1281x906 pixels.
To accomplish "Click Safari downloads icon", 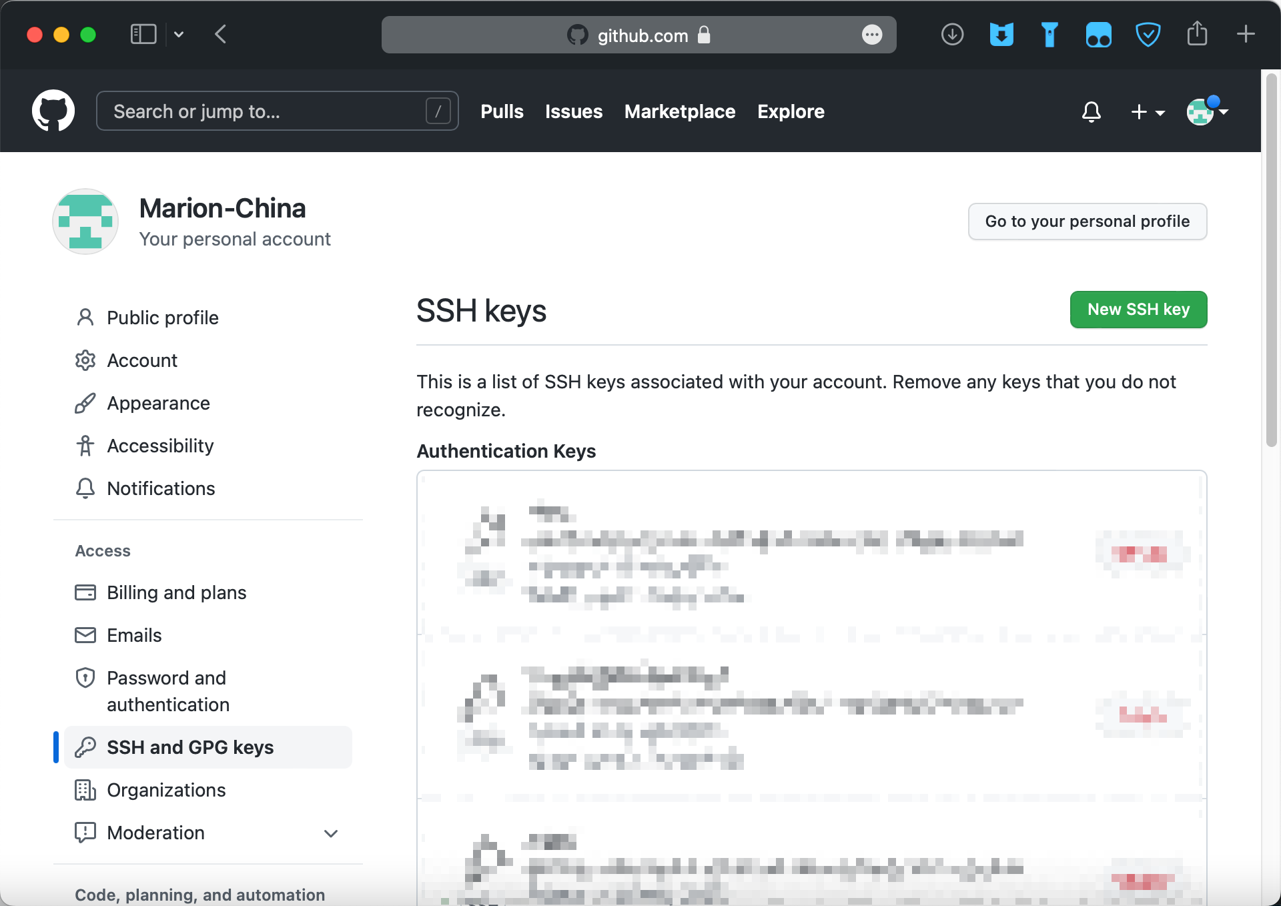I will click(952, 34).
